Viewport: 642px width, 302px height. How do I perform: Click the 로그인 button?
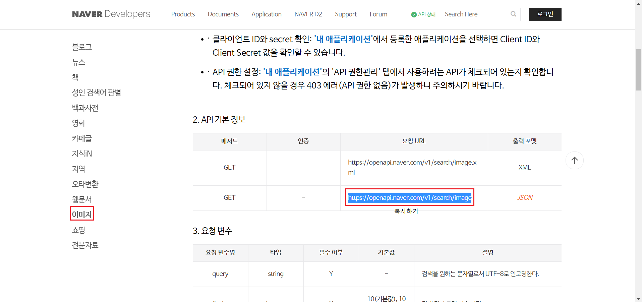point(545,14)
